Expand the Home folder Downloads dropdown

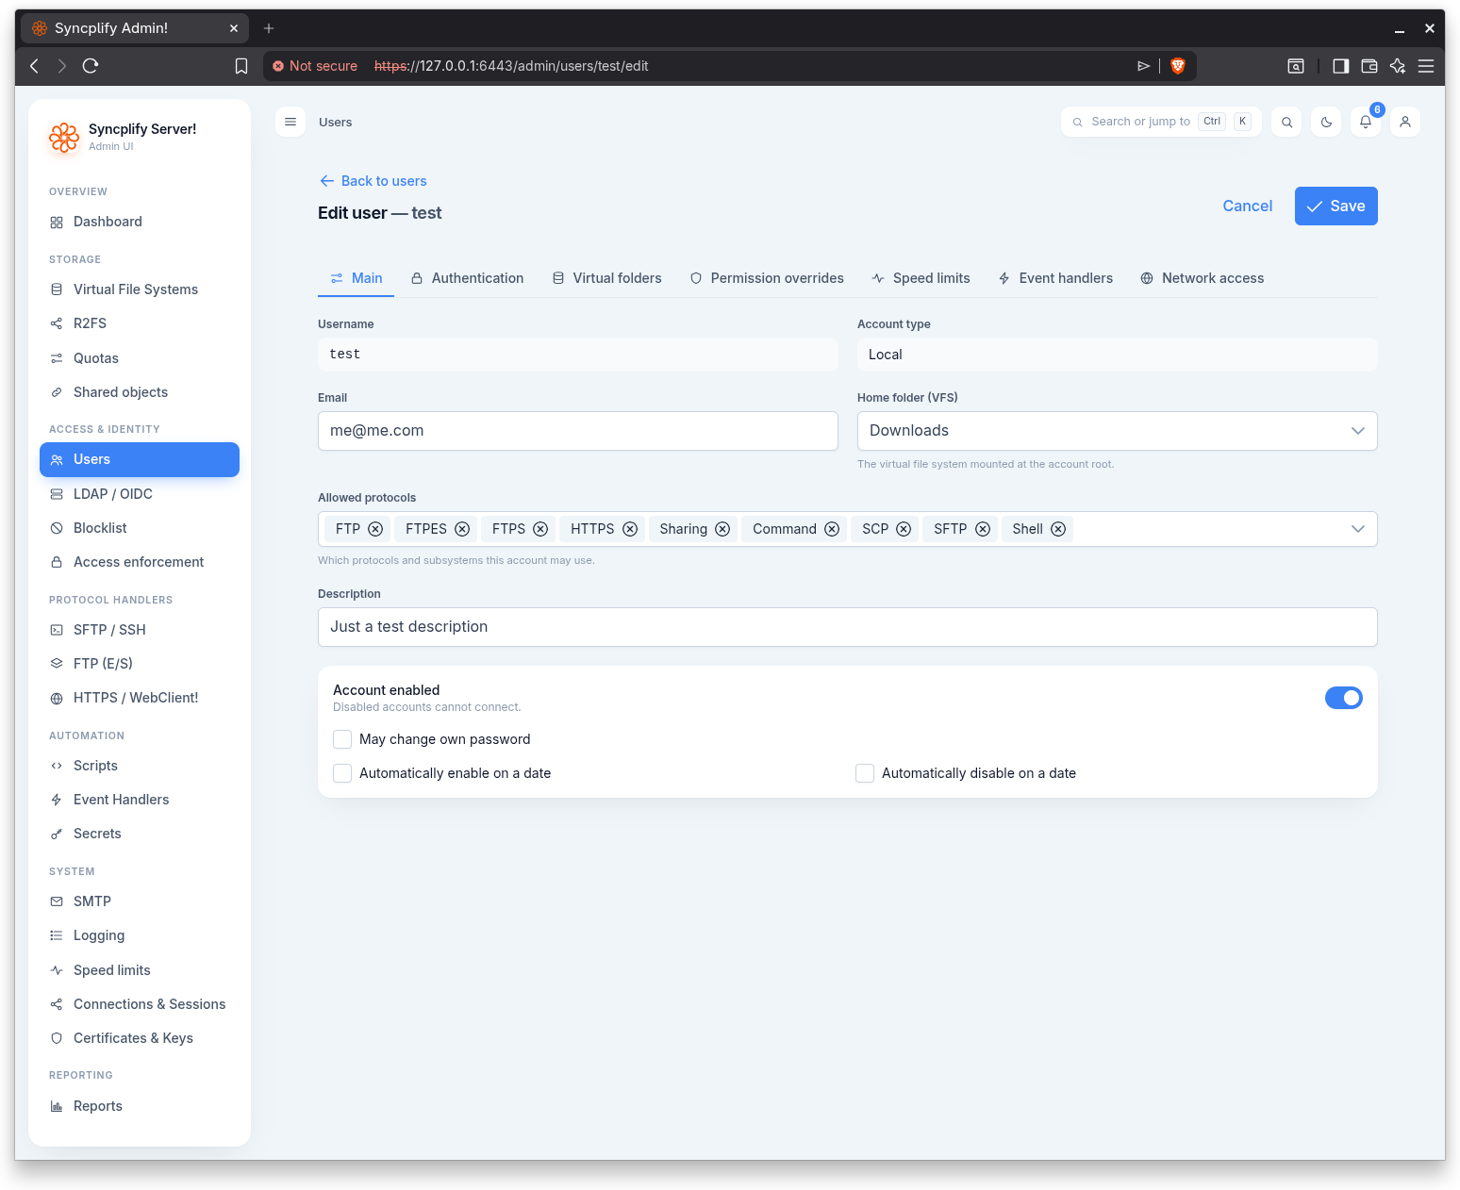1118,431
